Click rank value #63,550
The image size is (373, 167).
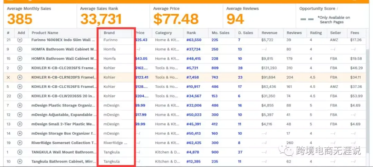(x=194, y=40)
